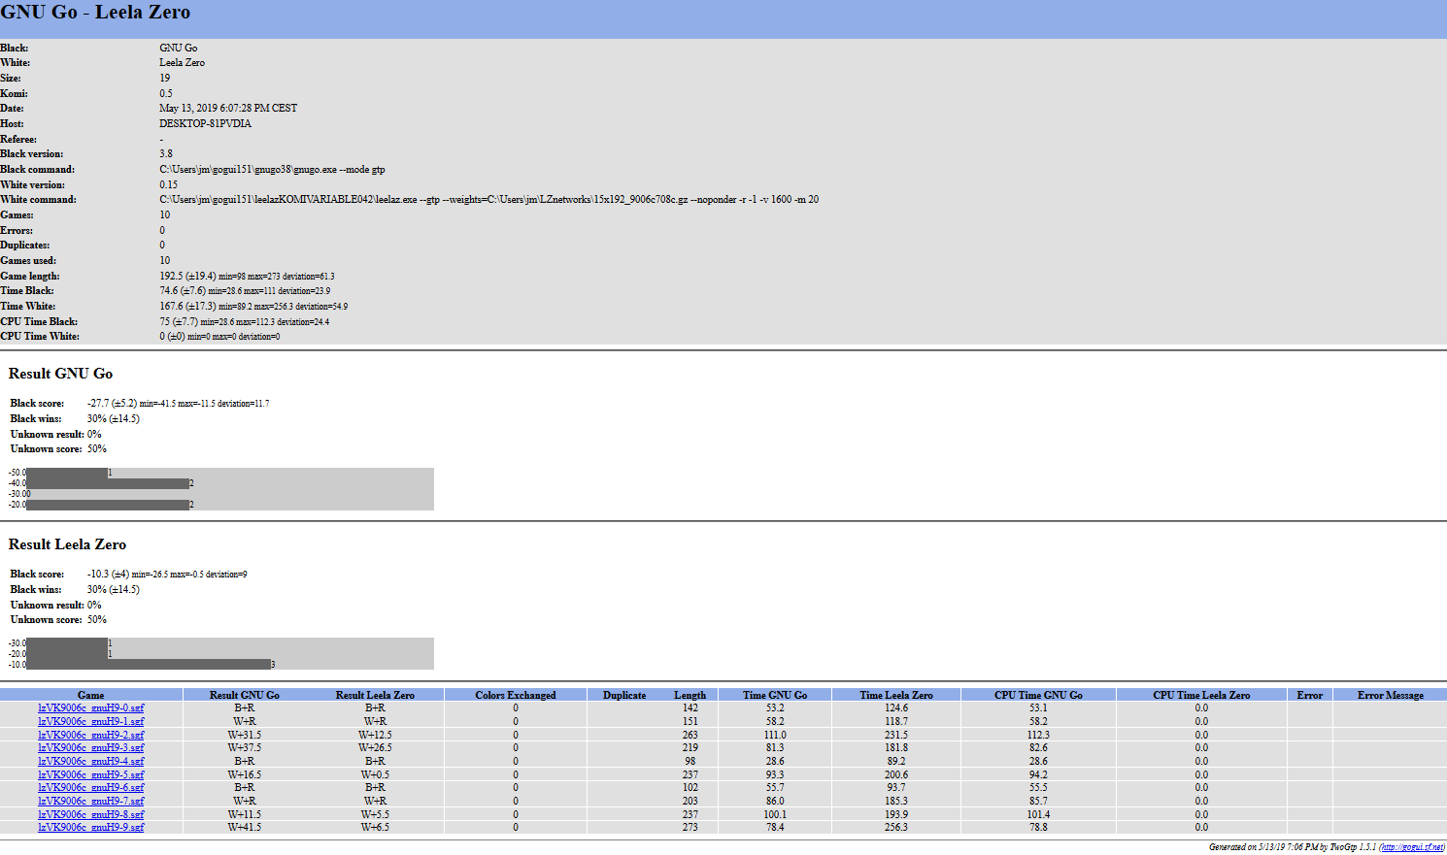This screenshot has height=855, width=1447.
Task: Click the Error Message column header
Action: pos(1390,695)
